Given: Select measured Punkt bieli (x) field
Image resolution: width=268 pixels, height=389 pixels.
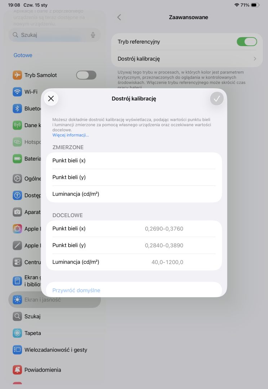Looking at the screenshot, I should pyautogui.click(x=134, y=161).
